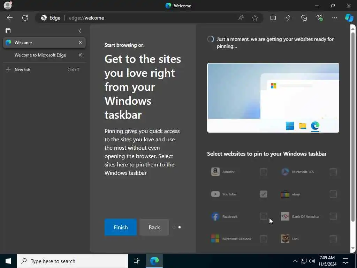
Task: Click the Edge site identity button
Action: [51, 18]
